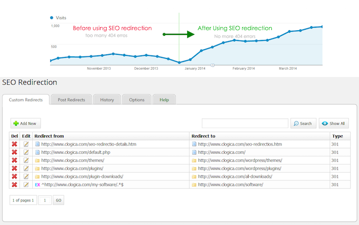Click regex ^http://www.clogica.com/my-software/.*$

(83, 185)
